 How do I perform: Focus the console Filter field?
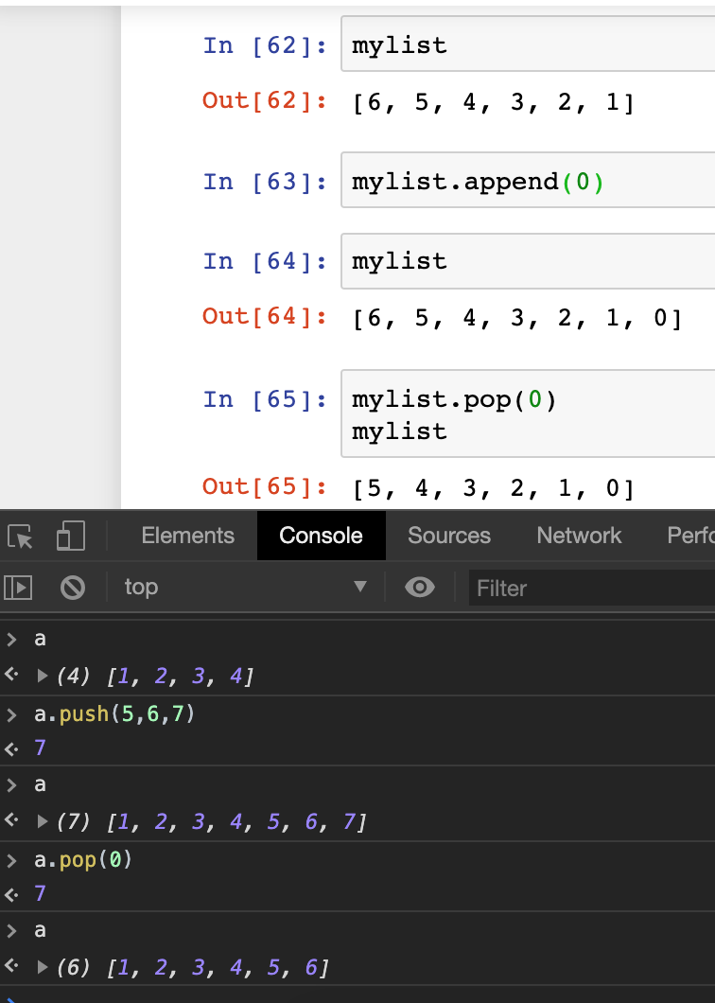pyautogui.click(x=591, y=588)
